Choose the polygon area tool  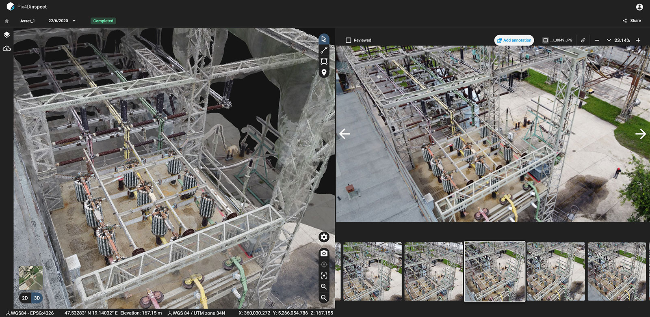(x=324, y=61)
